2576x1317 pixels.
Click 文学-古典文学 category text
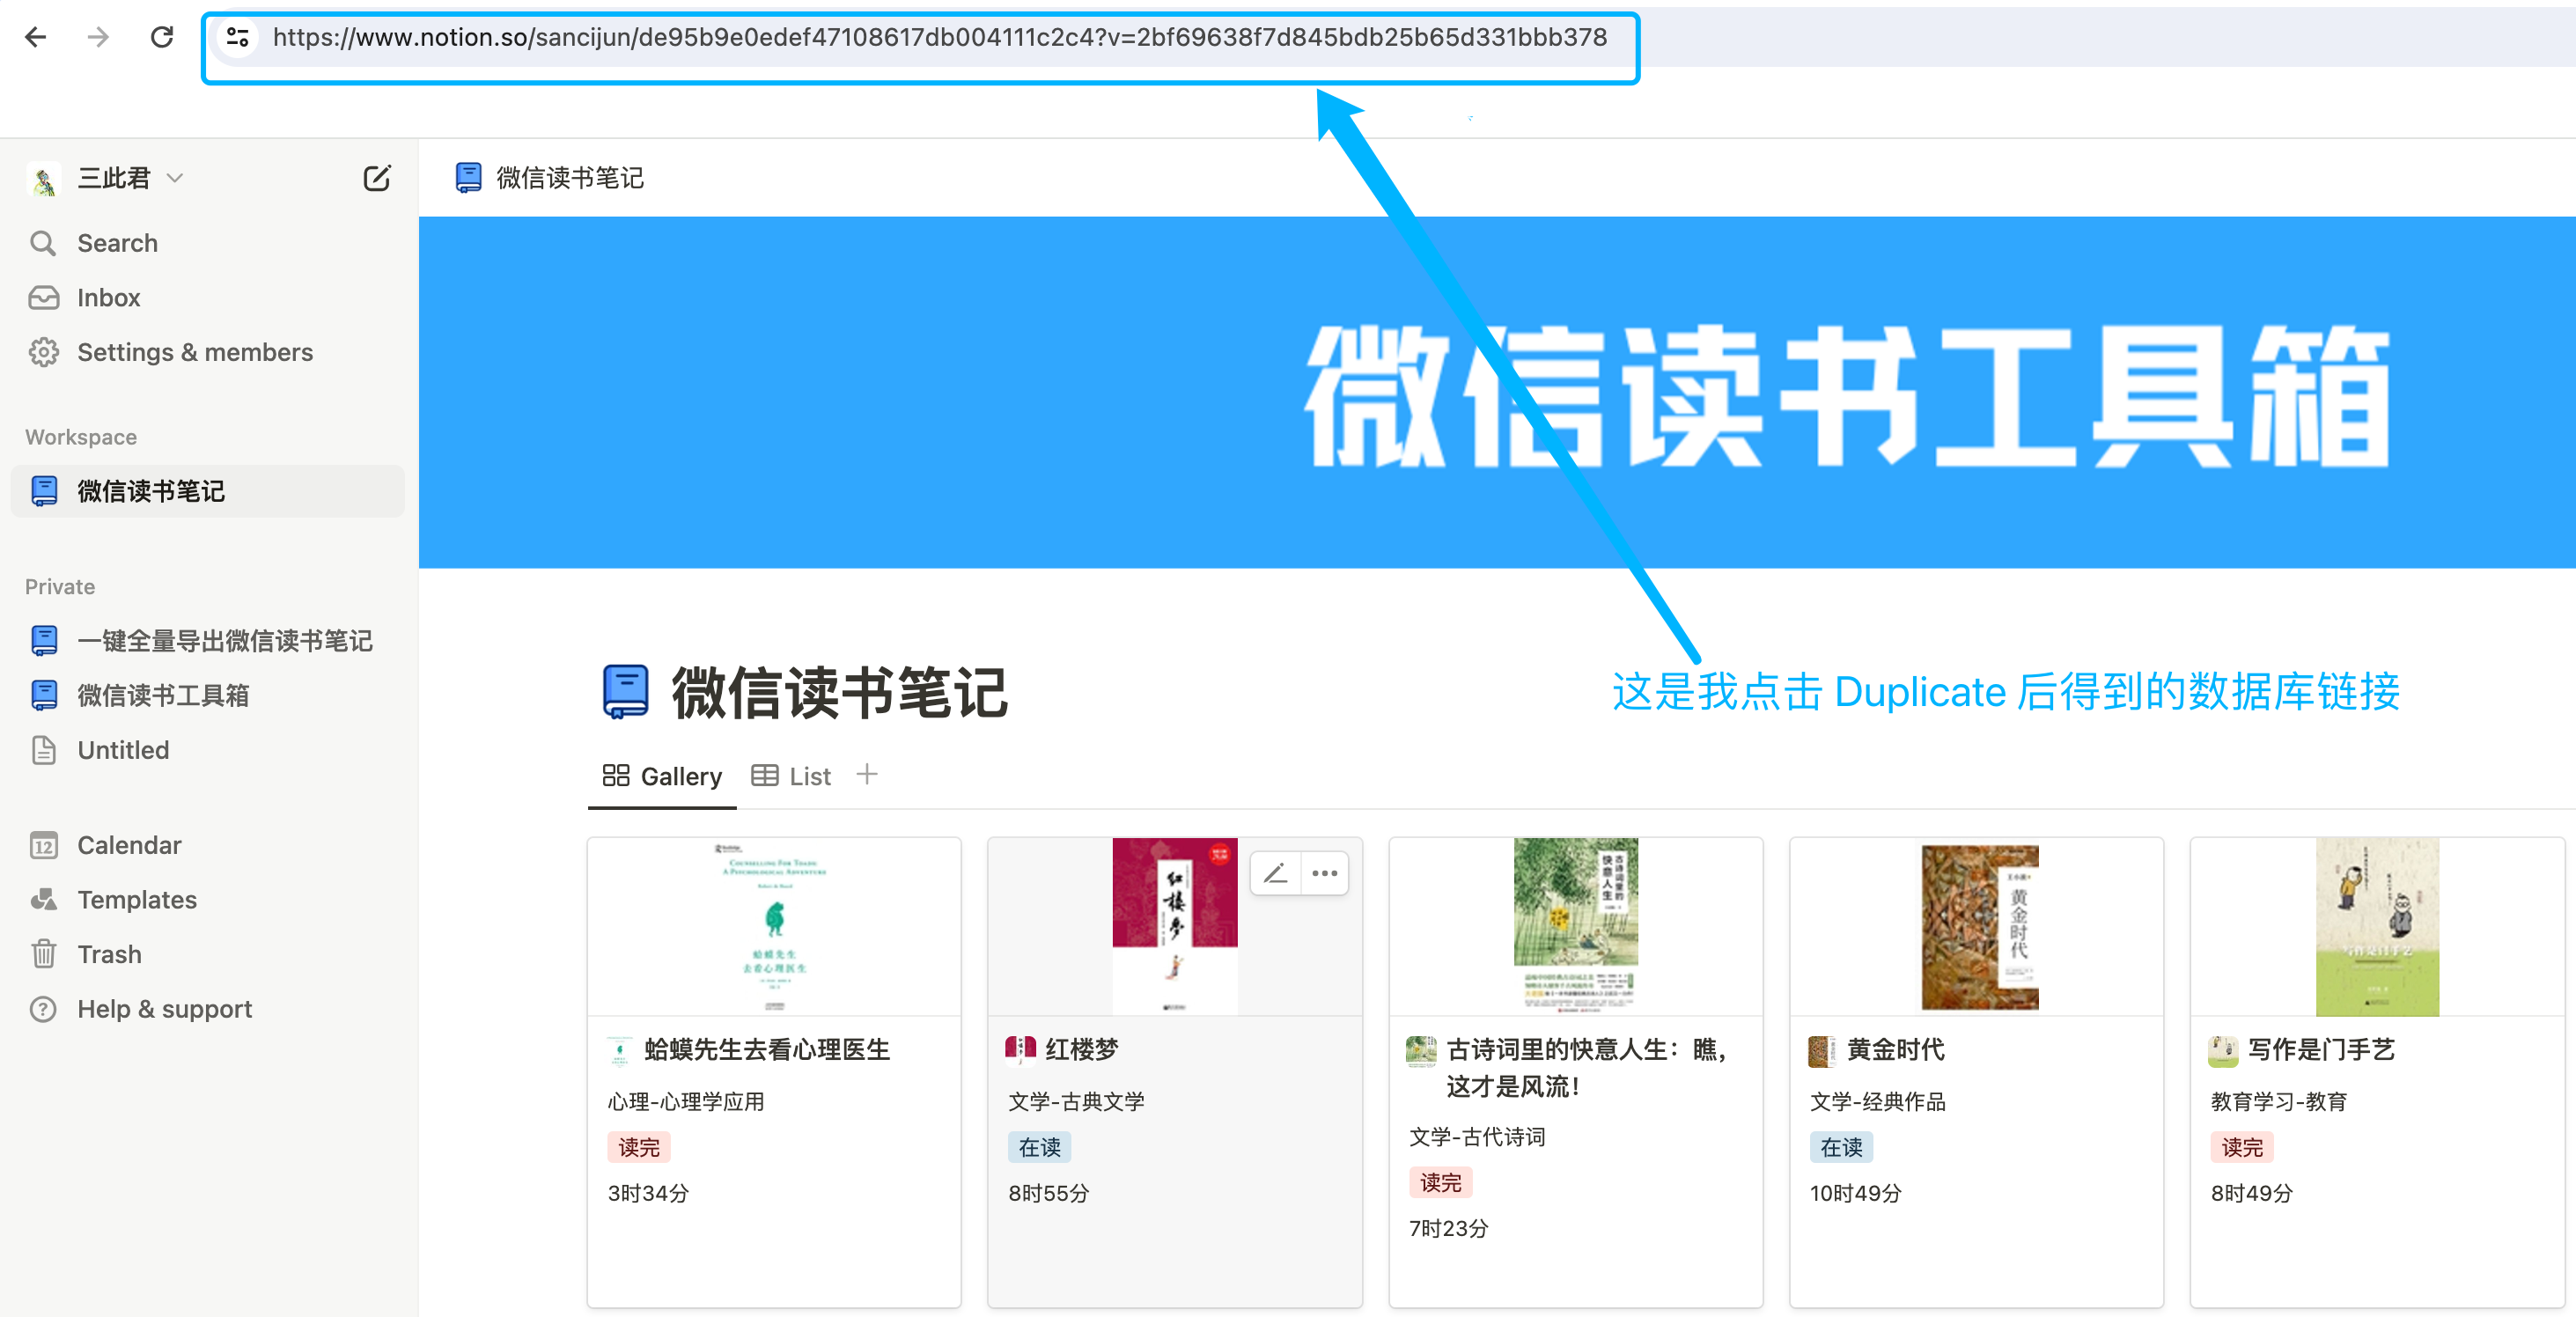coord(1077,1101)
